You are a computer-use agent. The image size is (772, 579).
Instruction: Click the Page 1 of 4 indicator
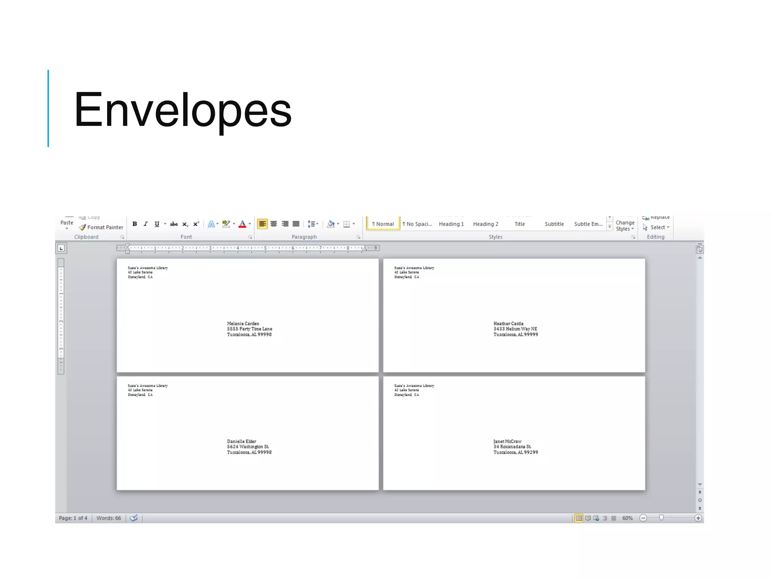coord(73,518)
